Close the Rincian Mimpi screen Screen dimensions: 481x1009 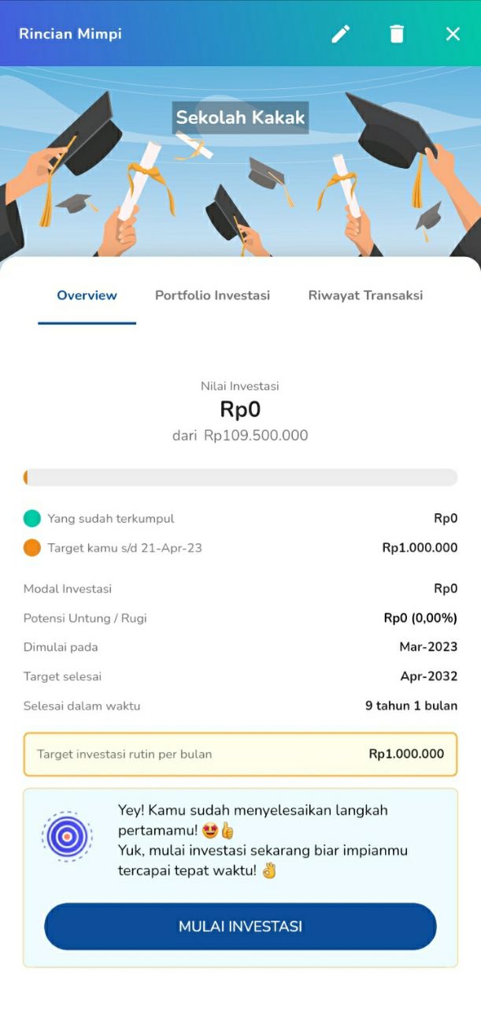coord(453,34)
